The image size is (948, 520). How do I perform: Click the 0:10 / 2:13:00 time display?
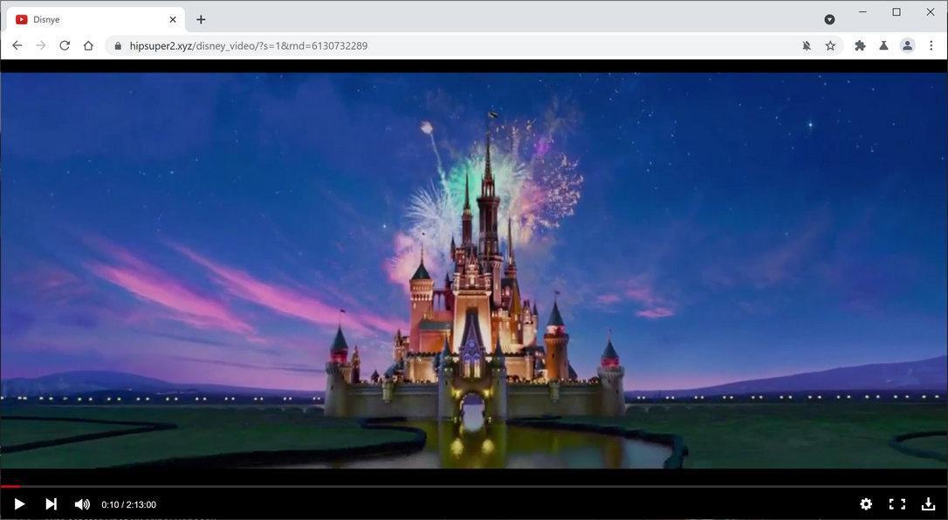[x=129, y=504]
